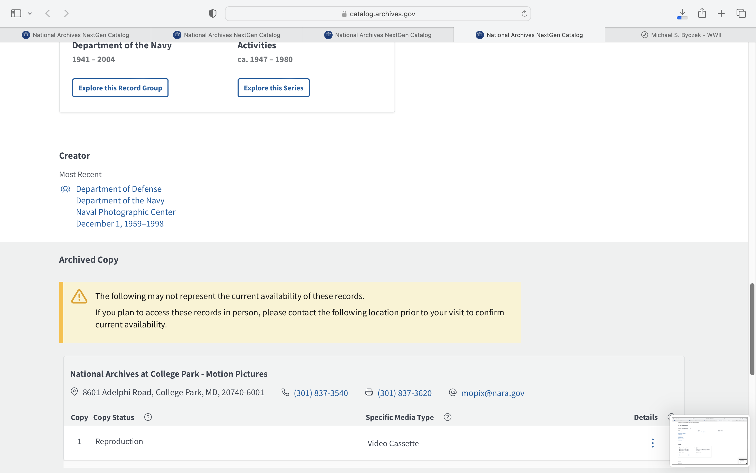Image resolution: width=756 pixels, height=473 pixels.
Task: Click the page vertical scrollbar thumb
Action: 752,328
